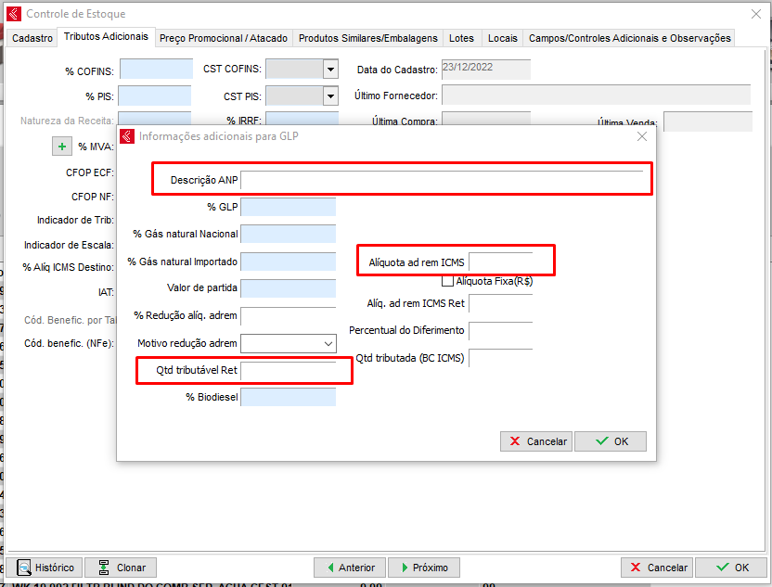Screen dimensions: 772x587
Task: Go to the Anterior record
Action: tap(349, 568)
